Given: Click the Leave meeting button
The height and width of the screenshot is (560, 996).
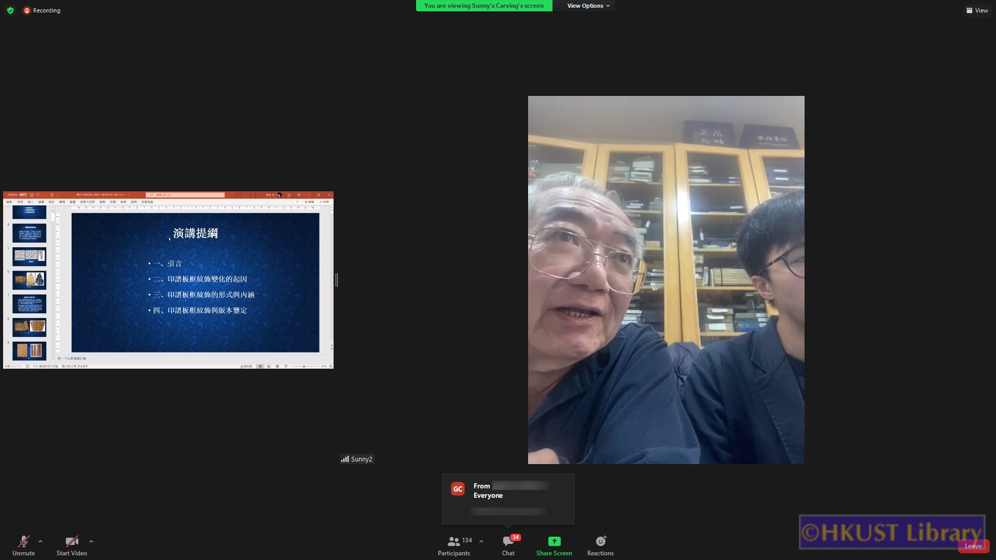Looking at the screenshot, I should pyautogui.click(x=973, y=546).
